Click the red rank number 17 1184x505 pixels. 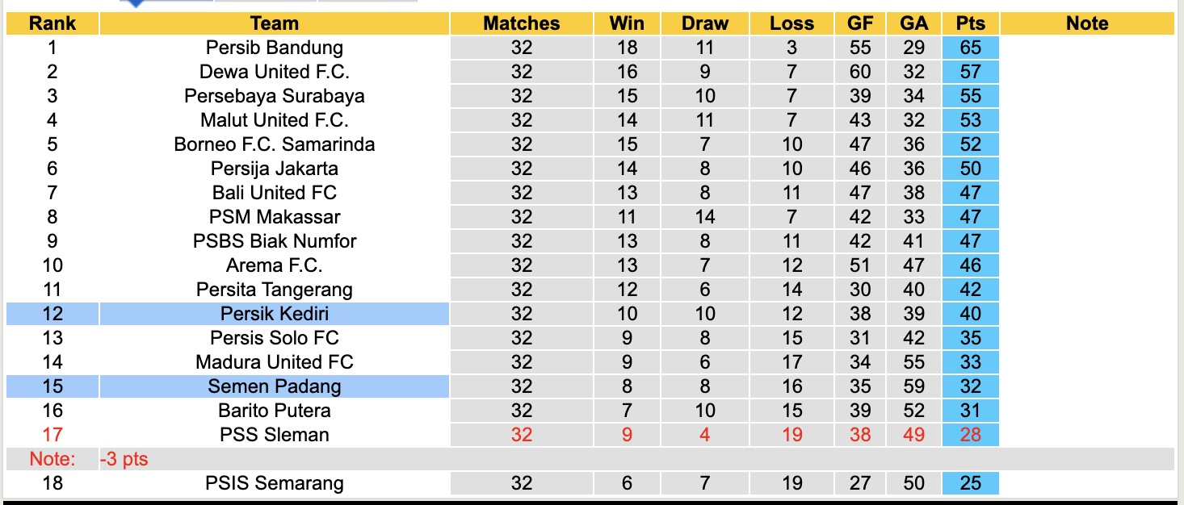tap(52, 435)
